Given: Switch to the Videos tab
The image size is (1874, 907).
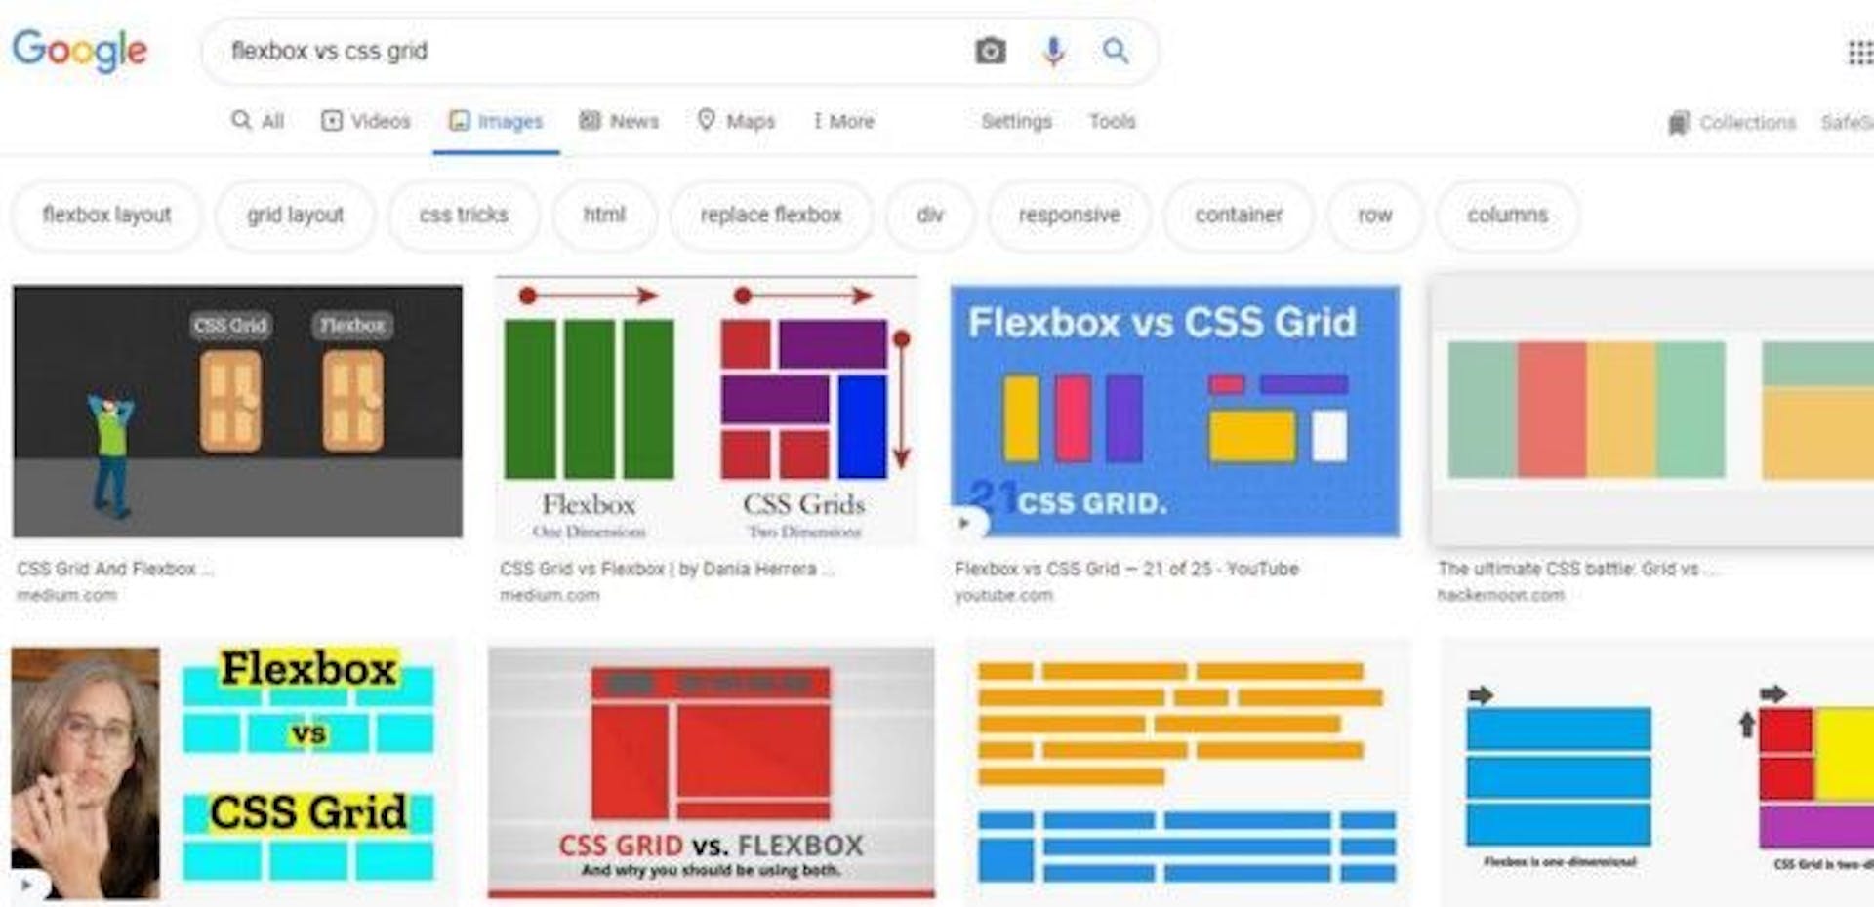Looking at the screenshot, I should (366, 121).
